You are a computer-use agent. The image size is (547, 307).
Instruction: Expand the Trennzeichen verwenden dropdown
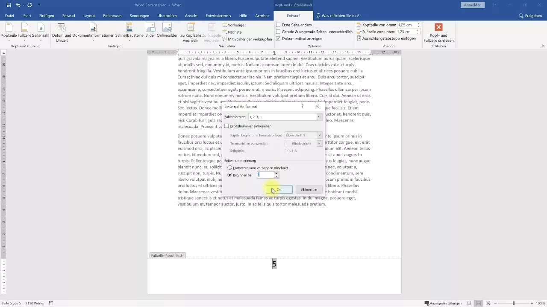319,143
